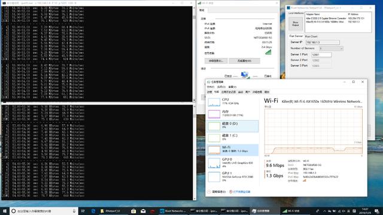The height and width of the screenshot is (215, 383).
Task: Click the 无线属性(W) button in Wi-Fi status
Action: click(244, 61)
